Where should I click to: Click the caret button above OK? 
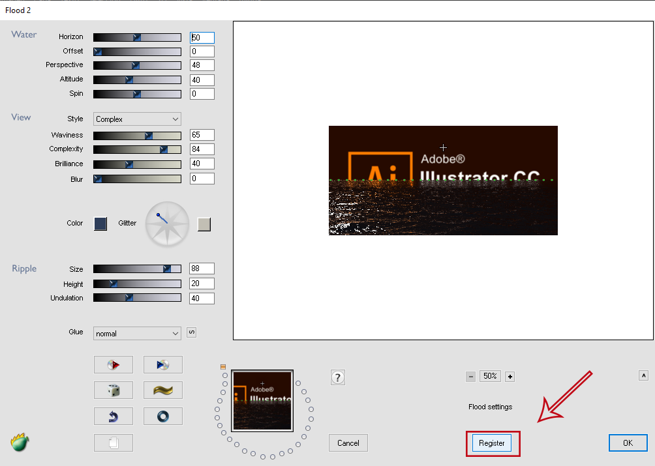click(643, 375)
